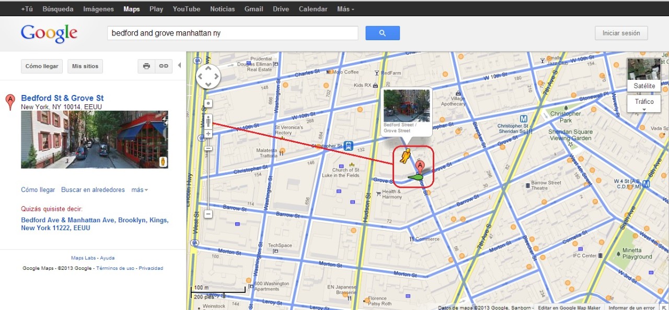
Task: Click the blue search magnifier button
Action: 382,33
